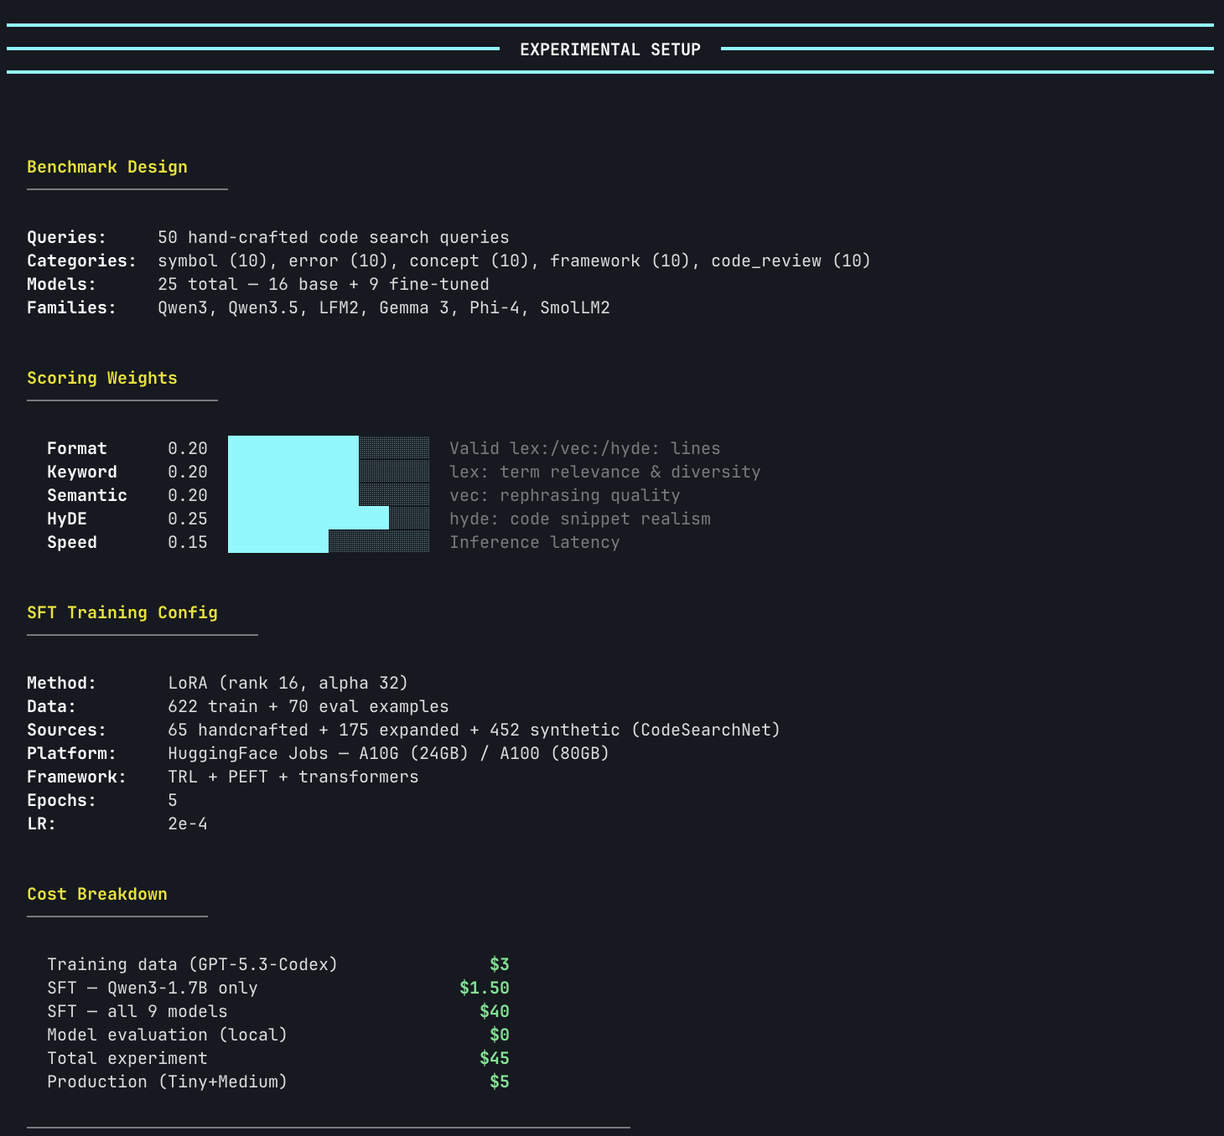The image size is (1224, 1136).
Task: Click the LR value 2e-4
Action: [x=188, y=824]
